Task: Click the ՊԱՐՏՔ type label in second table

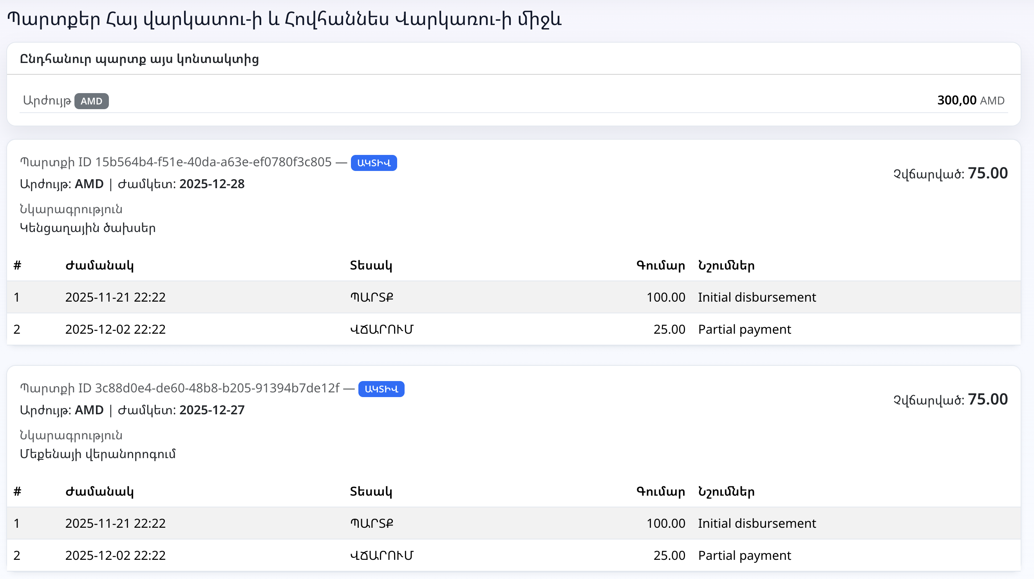Action: 371,523
